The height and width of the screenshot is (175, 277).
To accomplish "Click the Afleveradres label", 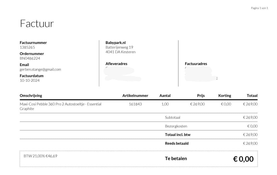I will pos(116,64).
